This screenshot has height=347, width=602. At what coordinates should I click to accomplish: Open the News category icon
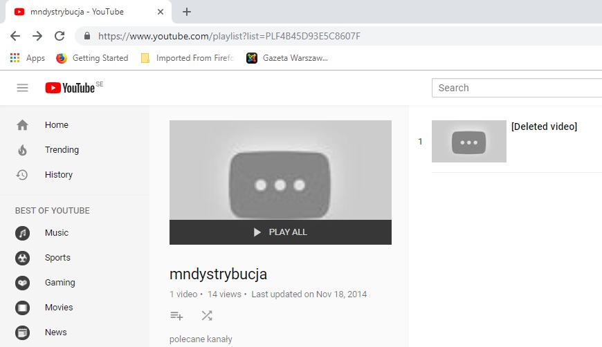click(x=22, y=332)
